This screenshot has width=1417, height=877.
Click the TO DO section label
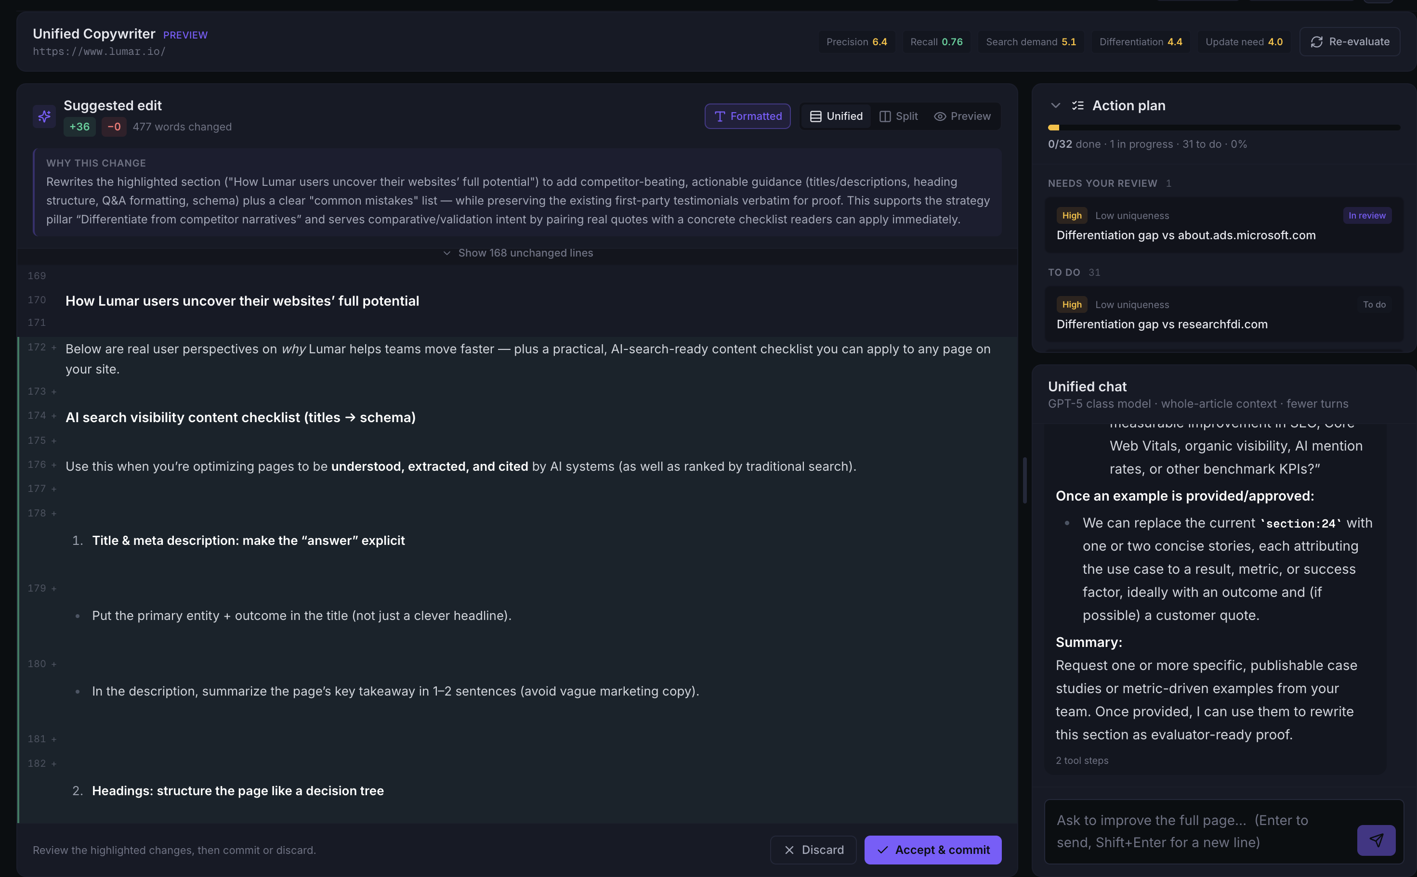click(x=1063, y=272)
